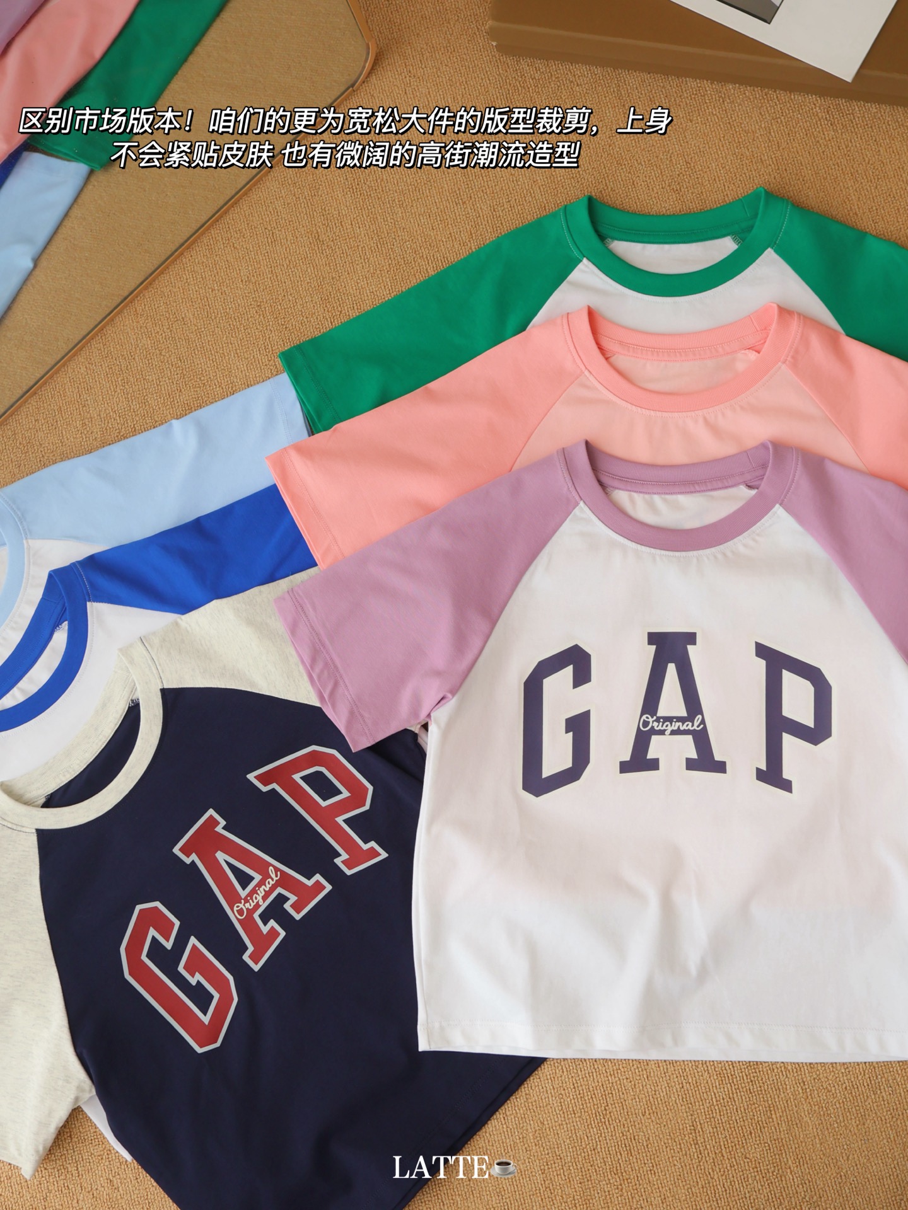Image resolution: width=908 pixels, height=1210 pixels.
Task: Click the caption line starting with 区别市场版本
Action: click(x=346, y=122)
